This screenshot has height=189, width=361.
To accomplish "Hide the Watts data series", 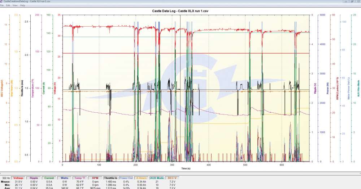I will tap(65, 178).
